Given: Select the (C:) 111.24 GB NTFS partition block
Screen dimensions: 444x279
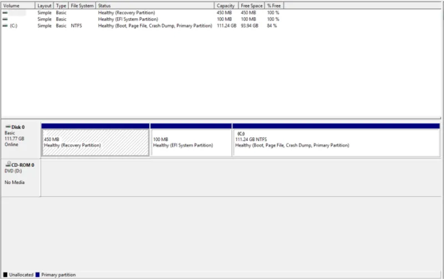Looking at the screenshot, I should pos(336,143).
